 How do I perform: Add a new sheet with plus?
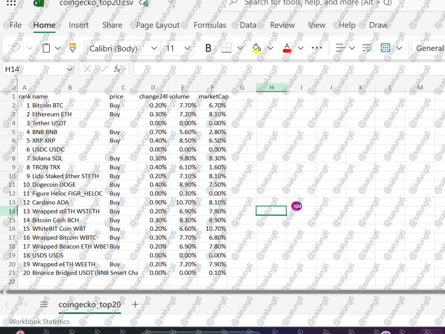(x=135, y=305)
